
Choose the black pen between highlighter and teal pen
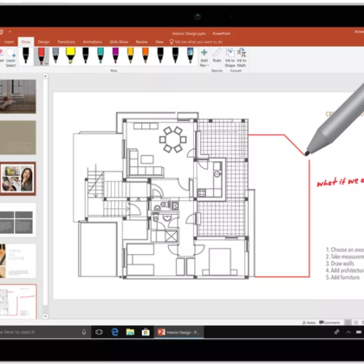(86, 55)
